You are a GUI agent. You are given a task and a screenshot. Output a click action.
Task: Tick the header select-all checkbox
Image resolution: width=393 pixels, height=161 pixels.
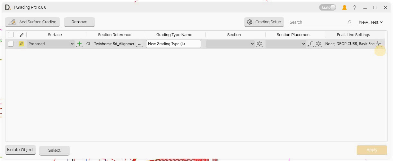coord(11,34)
